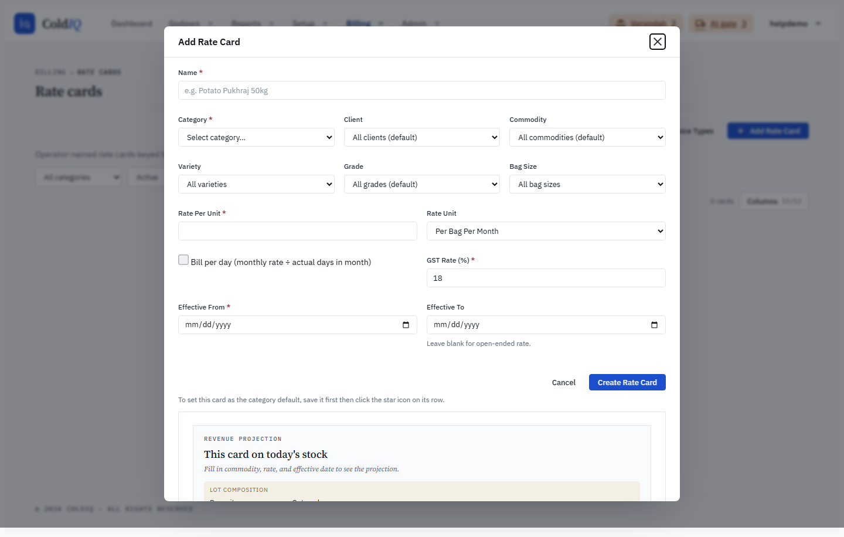Open the Effective To calendar picker icon
Viewport: 844px width, 537px height.
pyautogui.click(x=654, y=325)
